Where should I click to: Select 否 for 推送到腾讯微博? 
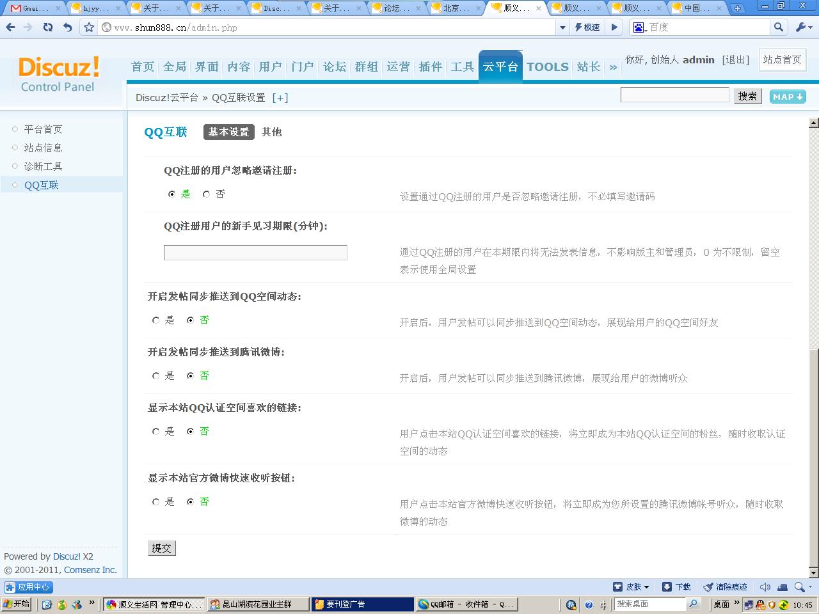point(190,376)
